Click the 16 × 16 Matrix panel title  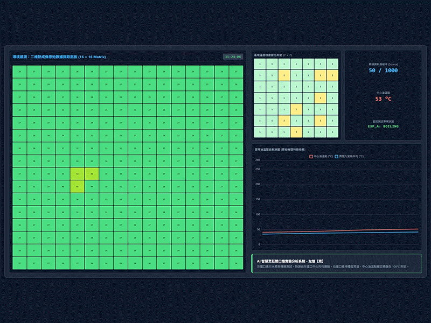[x=59, y=57]
